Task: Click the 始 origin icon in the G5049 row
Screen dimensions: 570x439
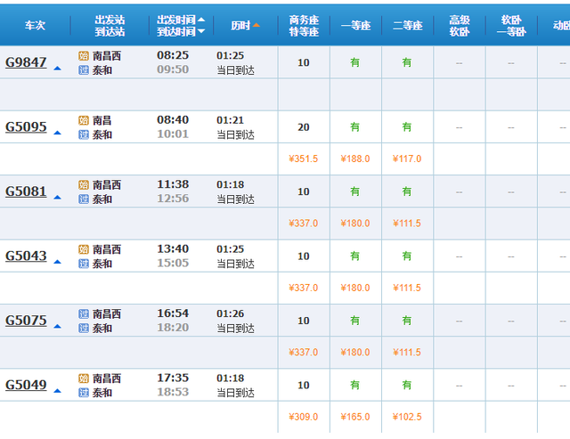Action: (x=84, y=378)
